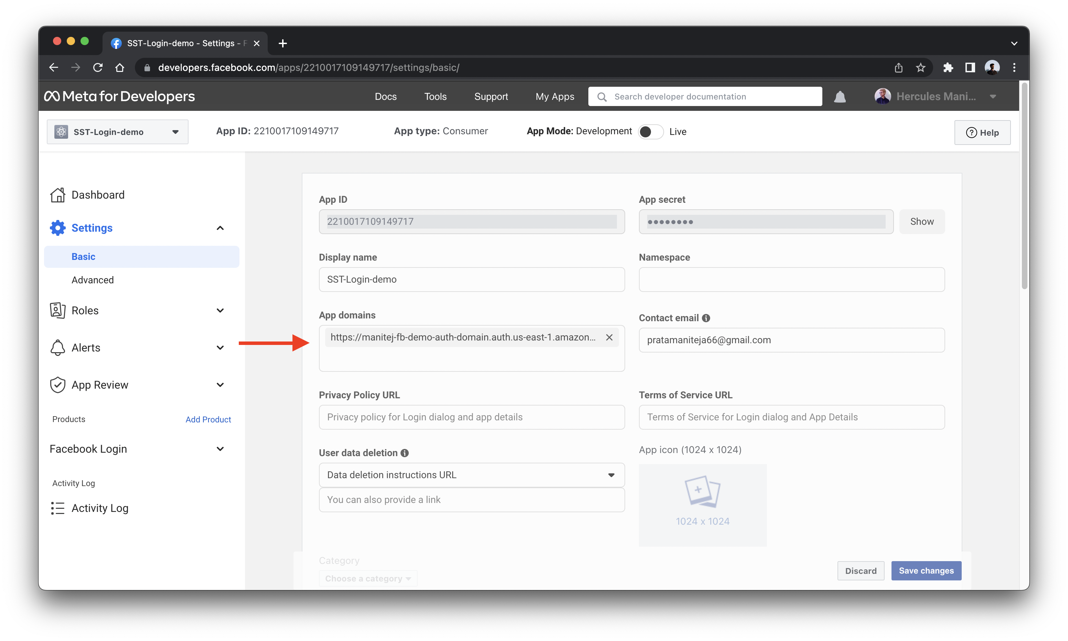Expand the Facebook Login product chevron

pos(220,449)
